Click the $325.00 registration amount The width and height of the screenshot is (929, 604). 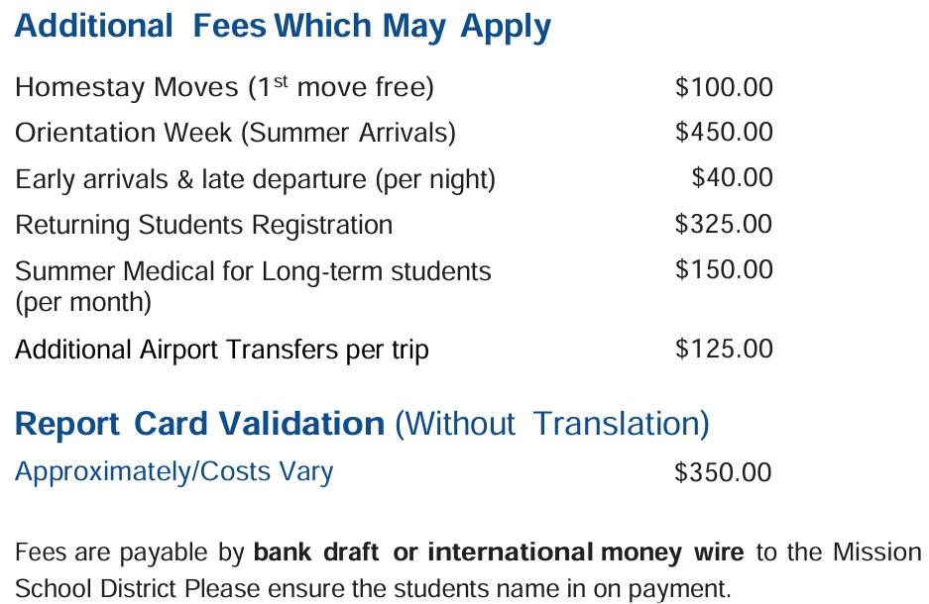click(723, 224)
